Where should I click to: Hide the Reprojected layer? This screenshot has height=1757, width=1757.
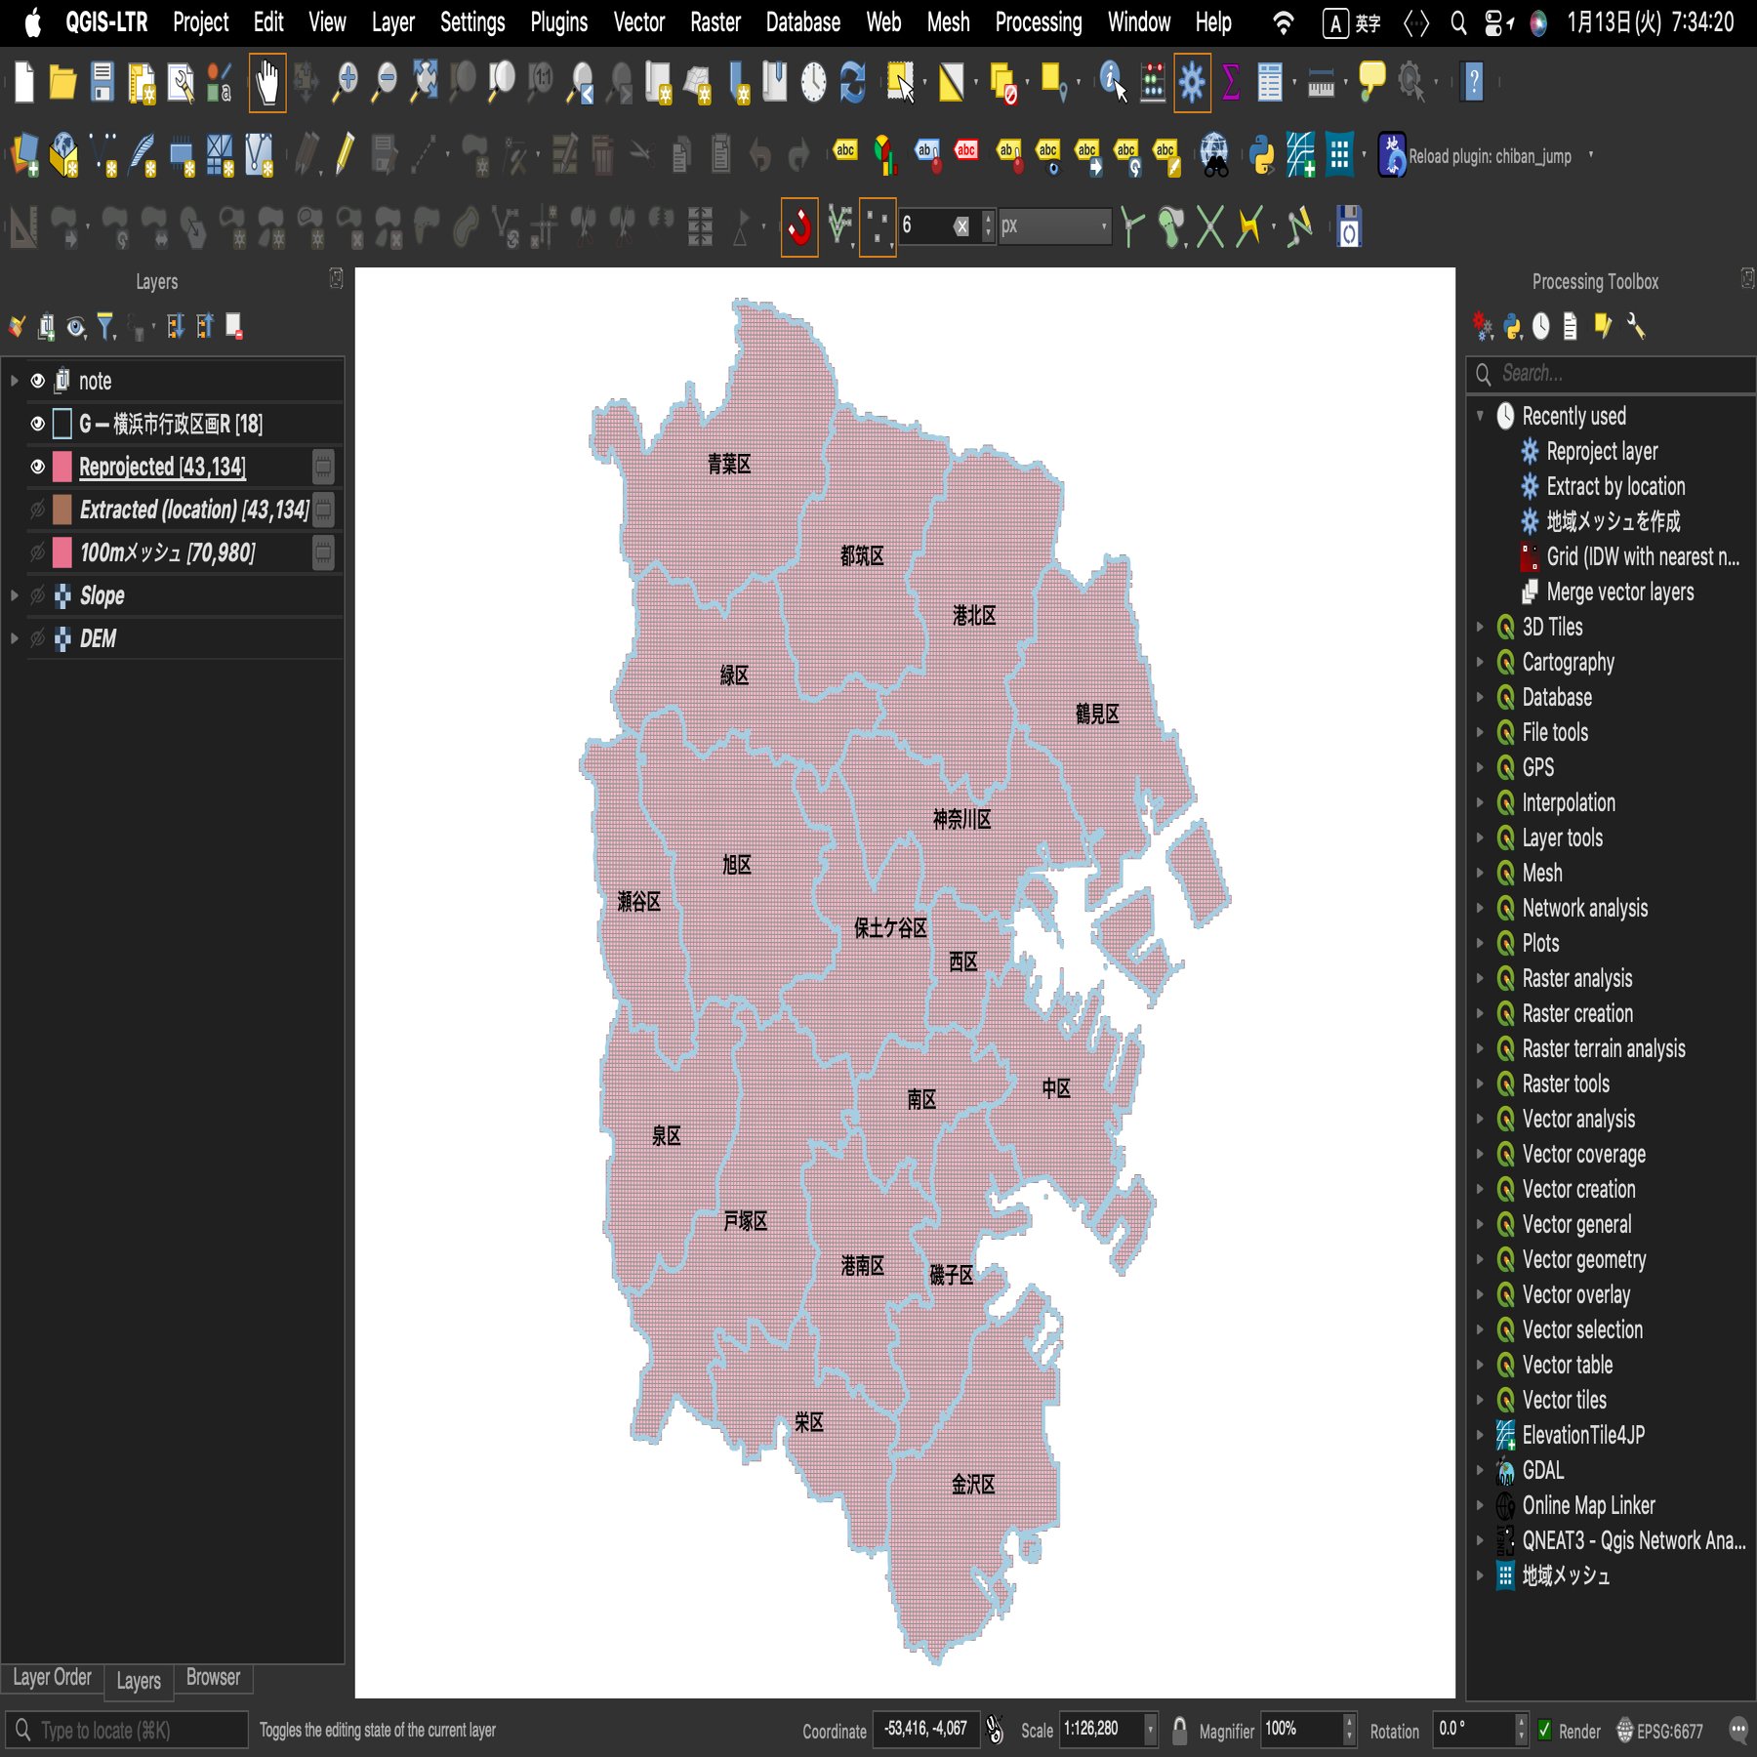point(37,467)
